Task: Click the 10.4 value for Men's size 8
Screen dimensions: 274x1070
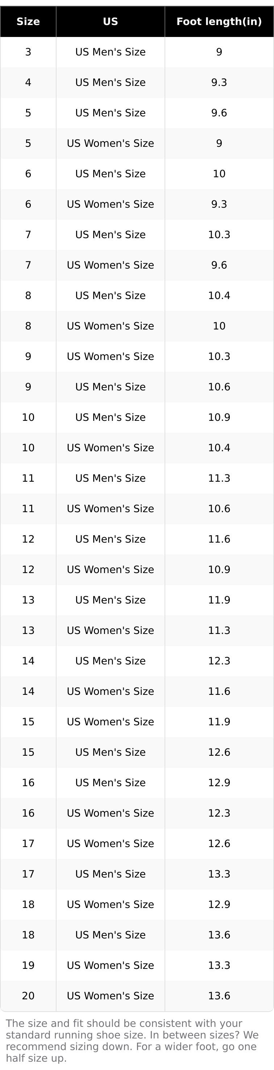Action: [219, 295]
